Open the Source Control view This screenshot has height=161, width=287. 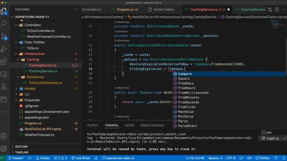pyautogui.click(x=4, y=37)
